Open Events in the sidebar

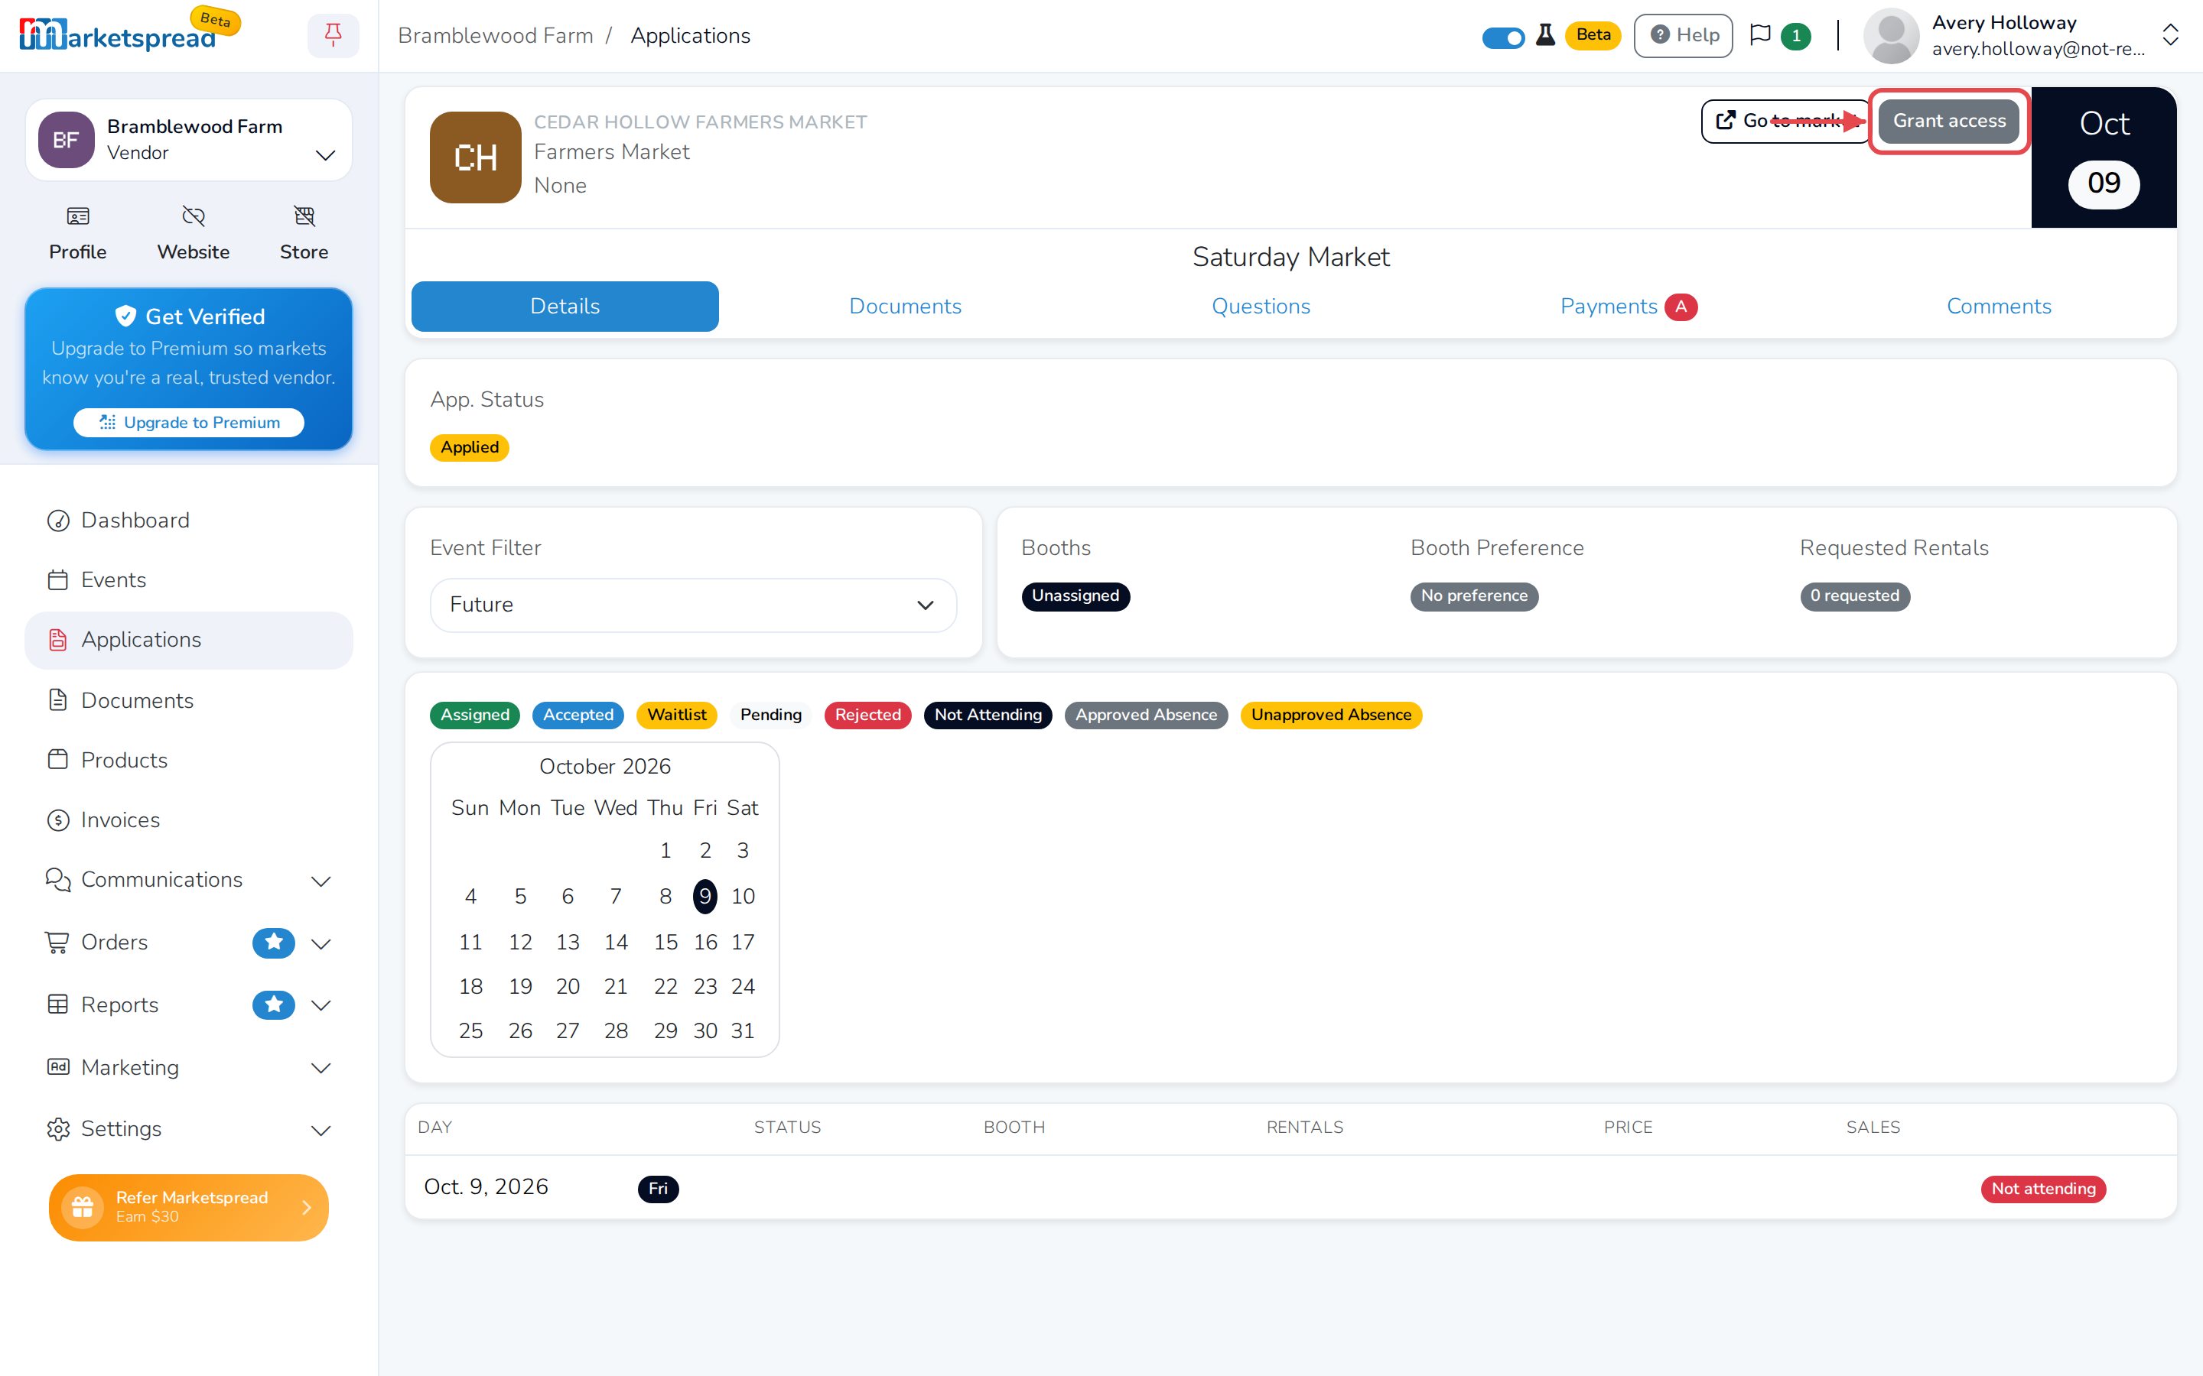[x=188, y=579]
